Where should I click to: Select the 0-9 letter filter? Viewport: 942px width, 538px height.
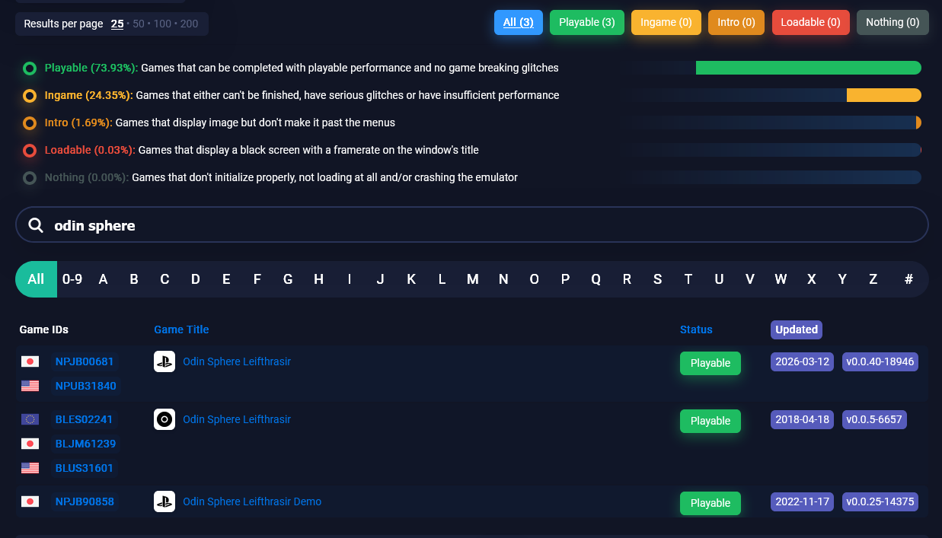tap(72, 279)
